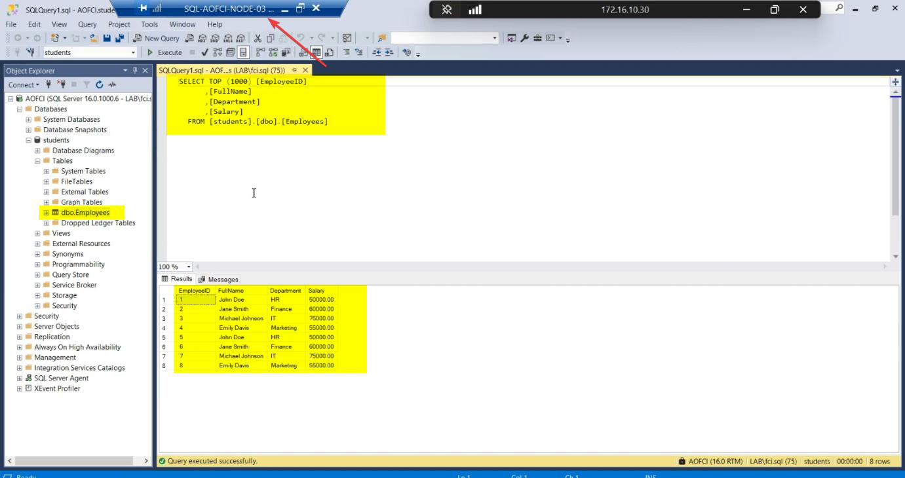Toggle Include Client Statistics
This screenshot has height=478, width=905.
tap(286, 52)
